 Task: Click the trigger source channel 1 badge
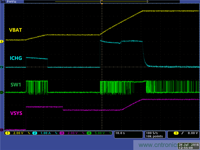click(177, 134)
